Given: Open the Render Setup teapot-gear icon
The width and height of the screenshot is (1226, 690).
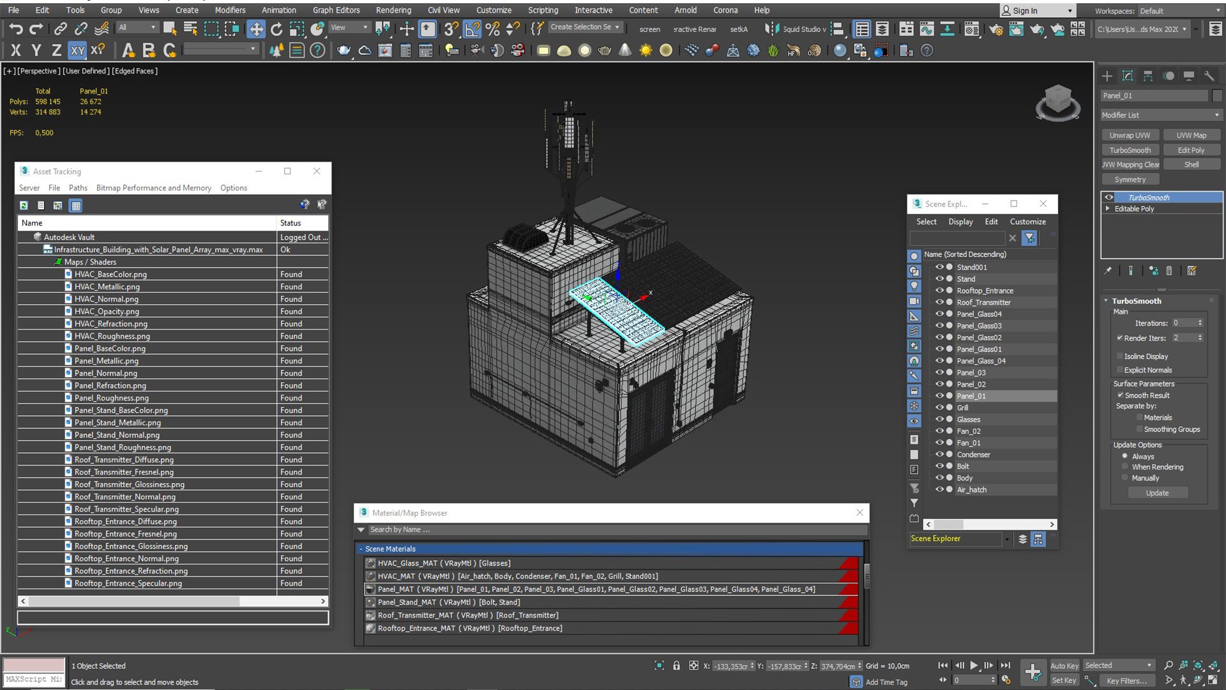Looking at the screenshot, I should pos(995,29).
